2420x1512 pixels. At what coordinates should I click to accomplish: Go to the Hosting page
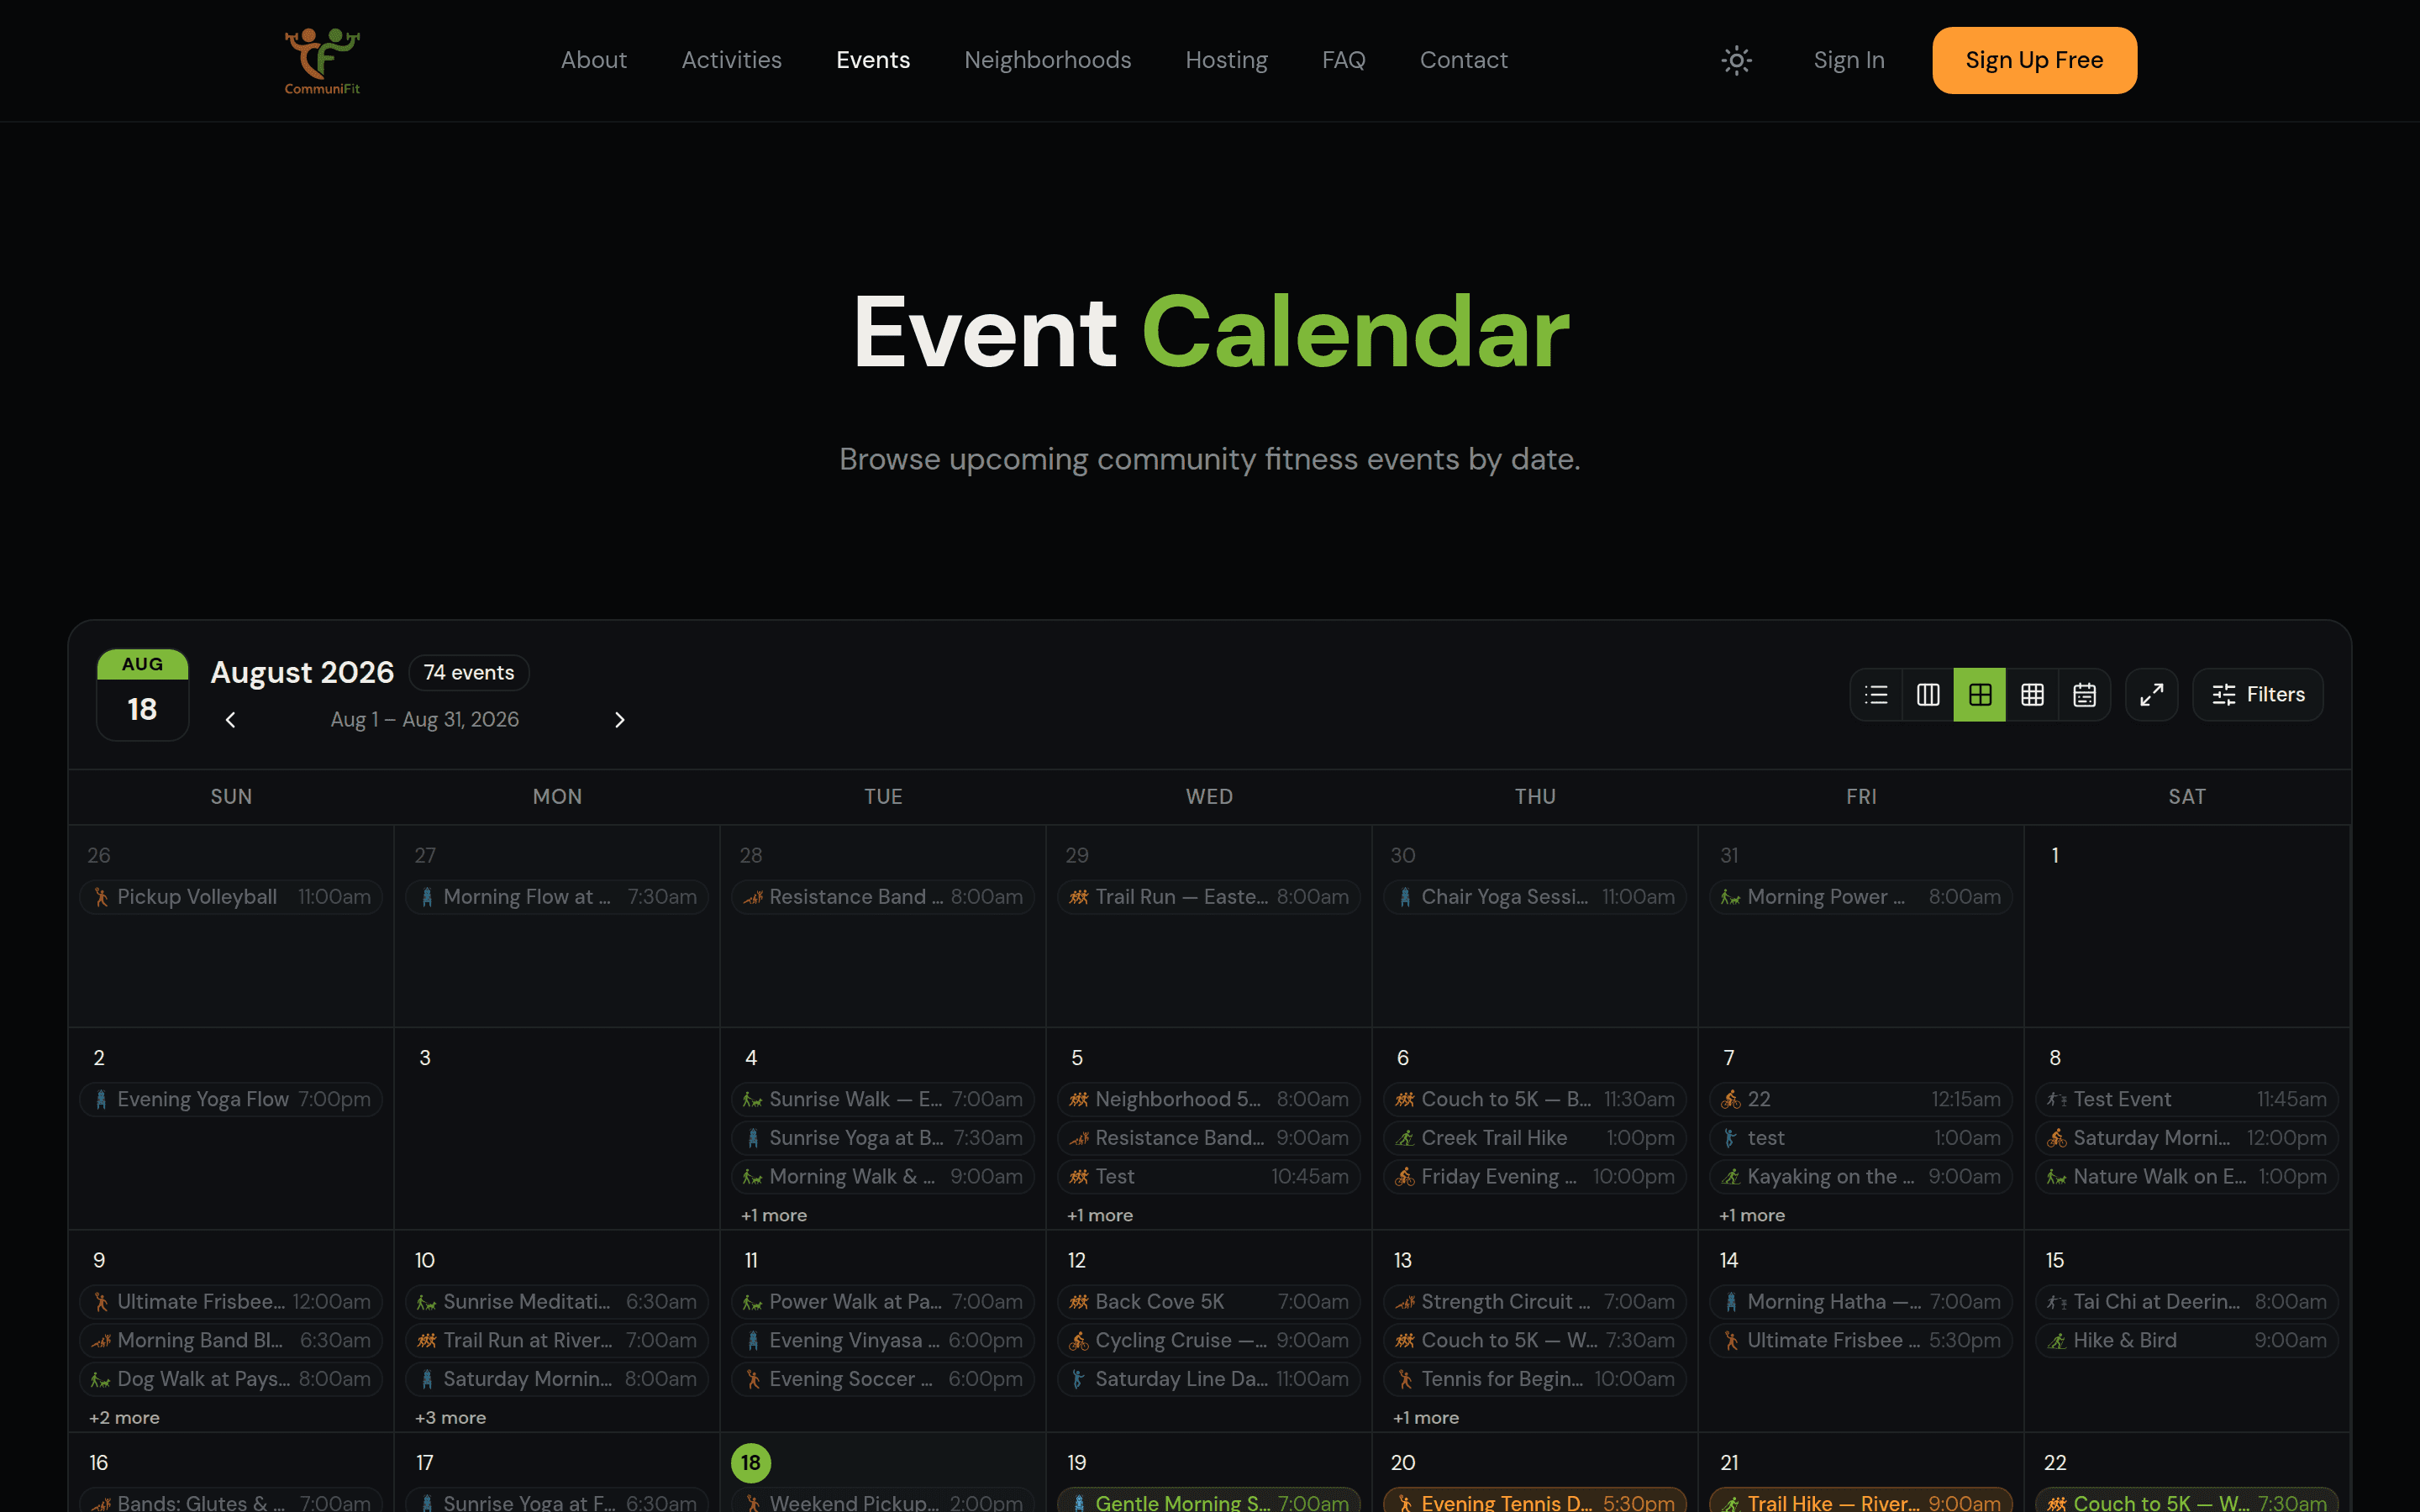pos(1227,60)
